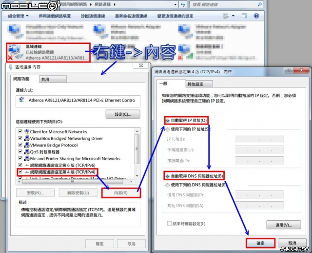Viewport: 312px width, 253px height.
Task: Click the view options icon in toolbar
Action: coord(226,16)
